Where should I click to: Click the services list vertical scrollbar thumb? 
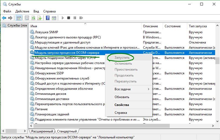[217, 61]
